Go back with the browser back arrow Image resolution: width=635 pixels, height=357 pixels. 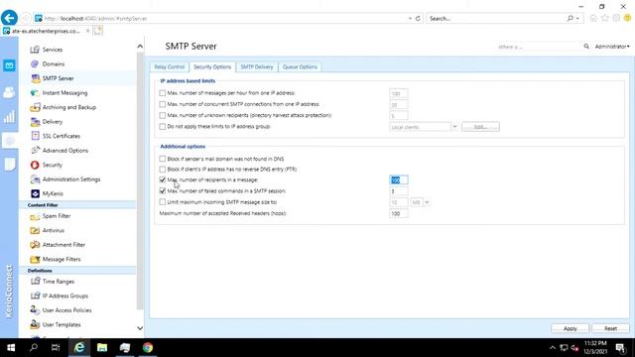(x=9, y=18)
